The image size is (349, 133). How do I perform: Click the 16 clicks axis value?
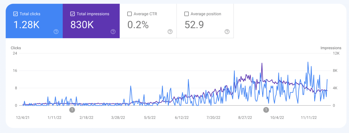pos(15,71)
